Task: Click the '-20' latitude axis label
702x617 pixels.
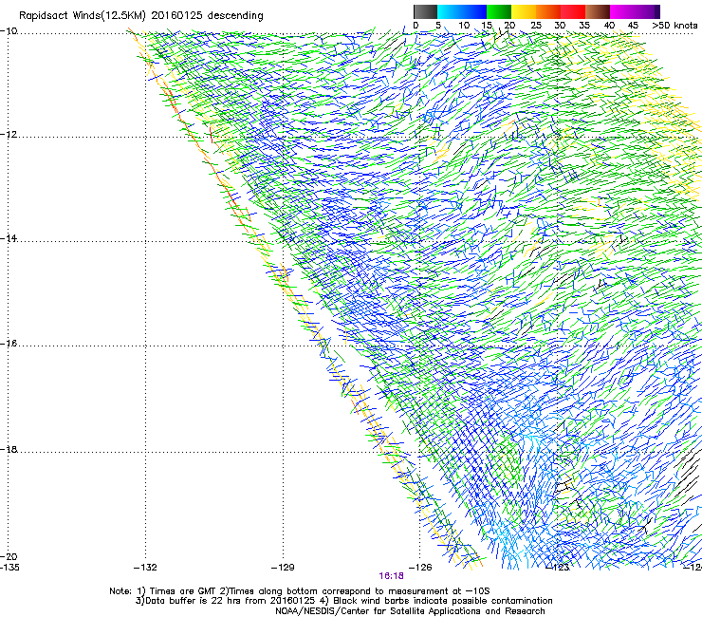Action: pyautogui.click(x=9, y=556)
